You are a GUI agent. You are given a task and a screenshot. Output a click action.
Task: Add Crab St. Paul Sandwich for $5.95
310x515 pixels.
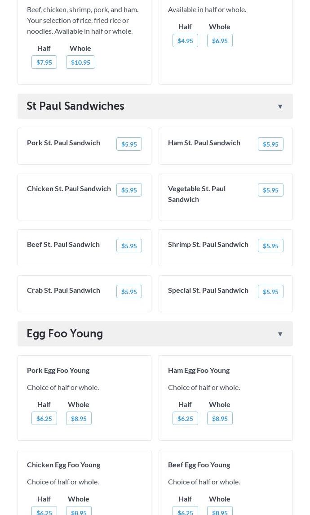[x=129, y=292]
